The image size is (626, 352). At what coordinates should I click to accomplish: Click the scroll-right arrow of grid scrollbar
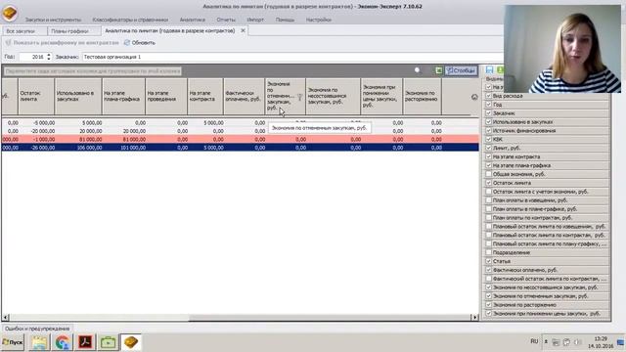click(x=475, y=318)
